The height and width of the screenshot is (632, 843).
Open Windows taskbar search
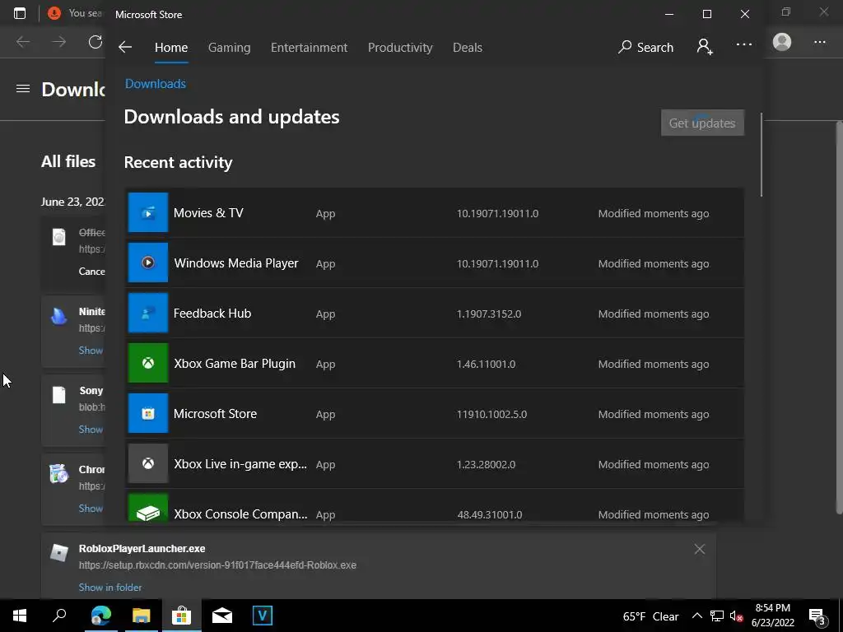(x=59, y=616)
